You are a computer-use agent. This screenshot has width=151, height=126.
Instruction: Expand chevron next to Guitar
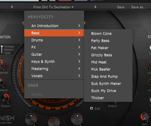(79, 54)
